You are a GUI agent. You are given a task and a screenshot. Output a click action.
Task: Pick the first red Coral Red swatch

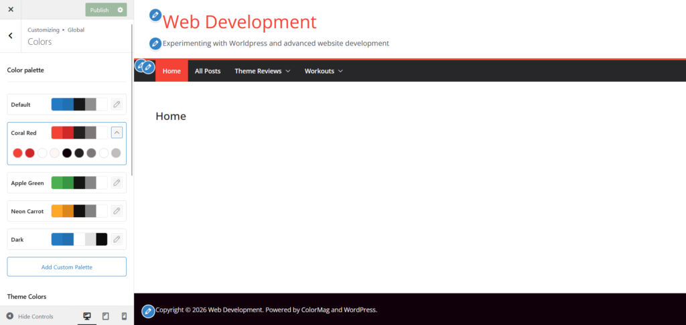pos(17,153)
